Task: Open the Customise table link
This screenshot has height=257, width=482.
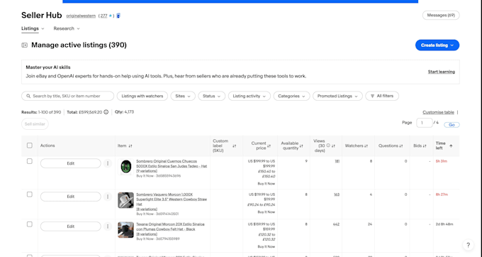Action: (x=438, y=112)
